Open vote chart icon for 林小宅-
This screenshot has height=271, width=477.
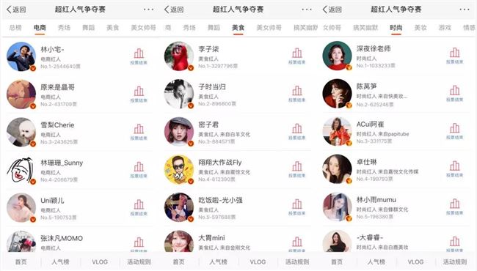139,56
